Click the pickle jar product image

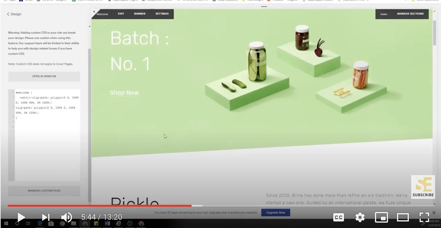(257, 62)
